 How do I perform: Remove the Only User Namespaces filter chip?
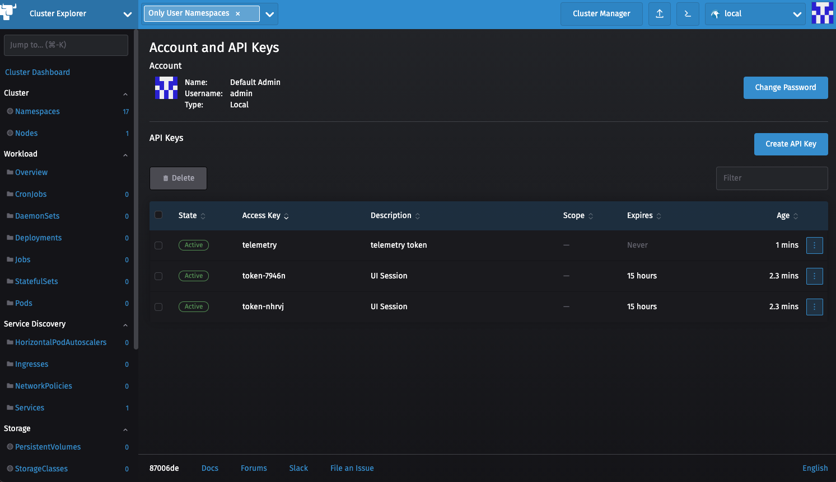[x=237, y=13]
